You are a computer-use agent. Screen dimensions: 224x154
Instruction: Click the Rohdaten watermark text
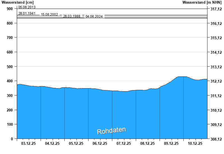pyautogui.click(x=111, y=131)
